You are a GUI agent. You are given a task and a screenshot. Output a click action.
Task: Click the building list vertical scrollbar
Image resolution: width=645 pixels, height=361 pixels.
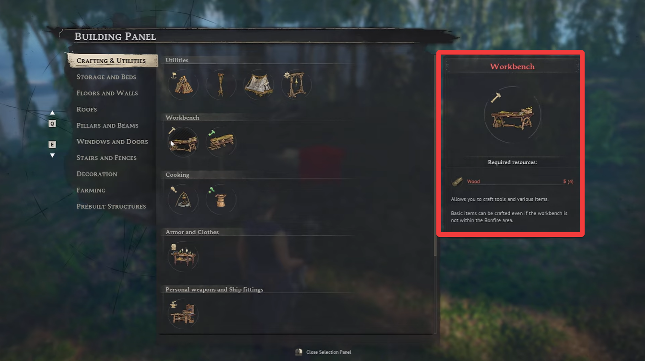click(x=435, y=194)
